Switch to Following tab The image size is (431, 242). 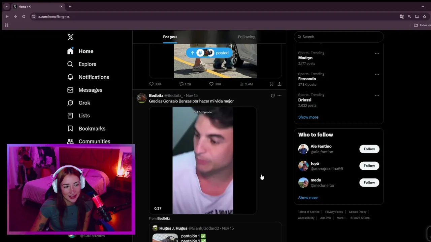pos(246,37)
